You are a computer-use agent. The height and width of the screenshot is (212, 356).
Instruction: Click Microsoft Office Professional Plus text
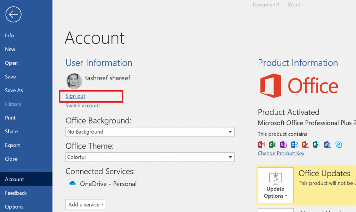coord(307,123)
